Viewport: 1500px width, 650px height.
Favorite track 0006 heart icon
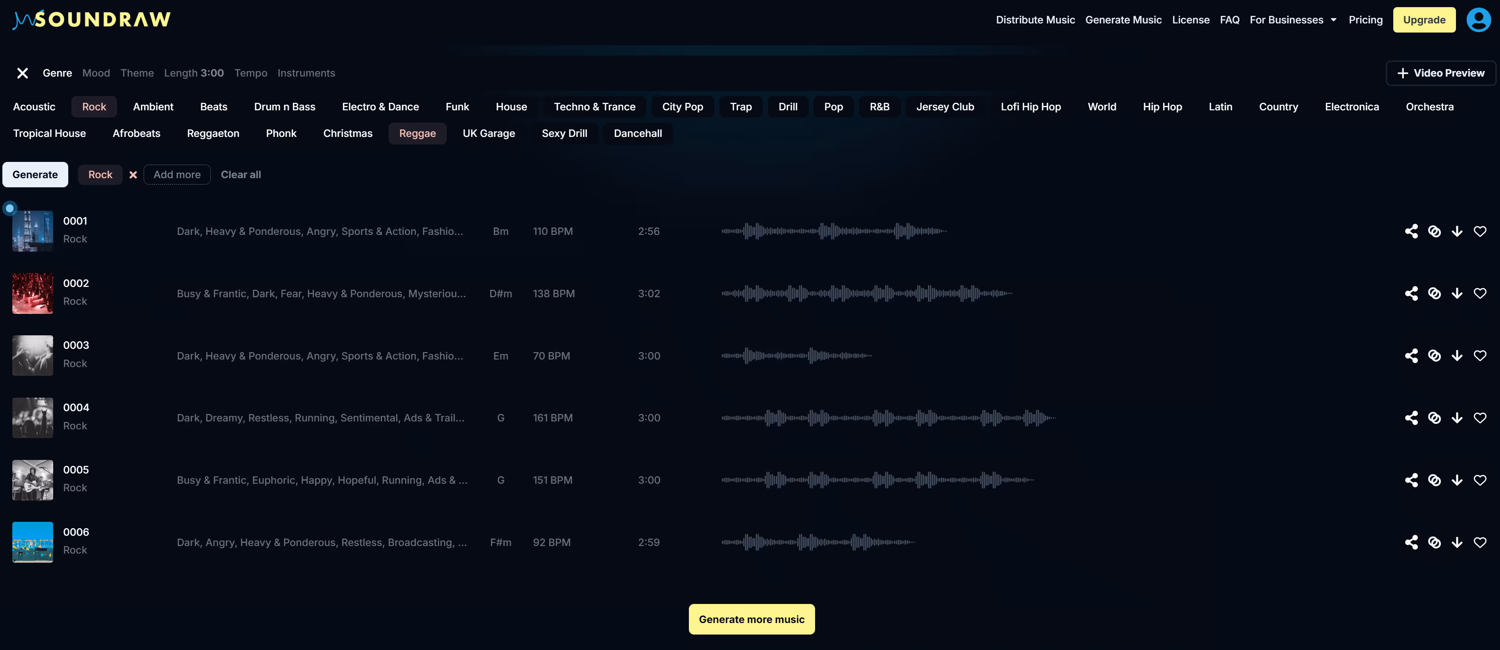pos(1480,543)
